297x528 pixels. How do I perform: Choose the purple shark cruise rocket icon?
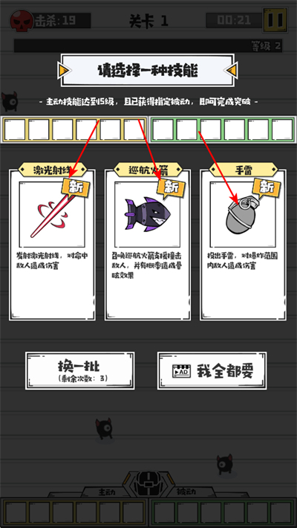[147, 215]
